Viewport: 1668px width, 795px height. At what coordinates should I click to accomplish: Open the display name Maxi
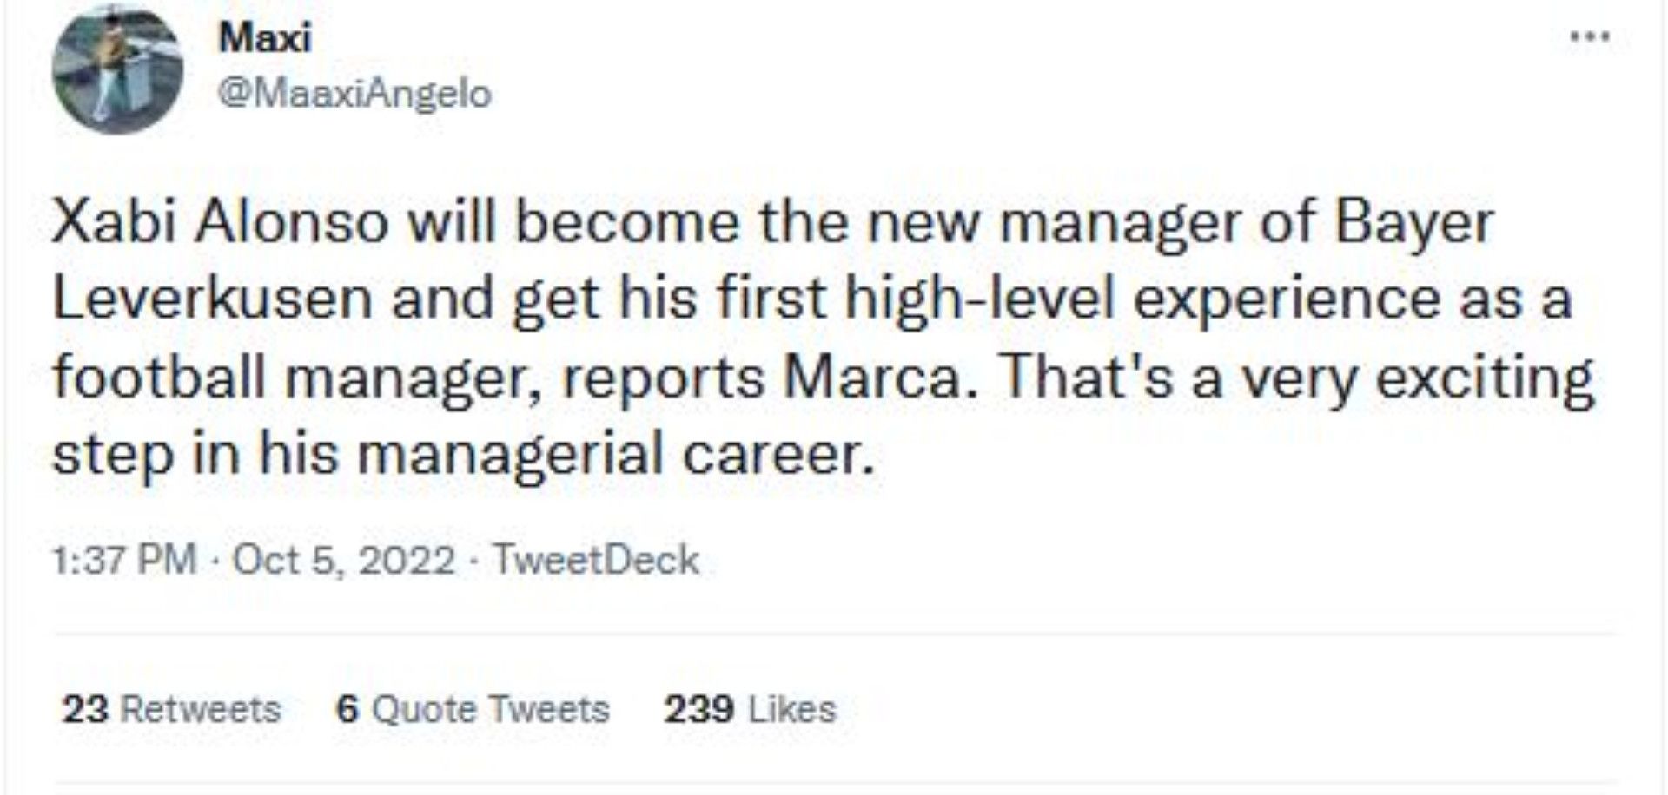tap(265, 37)
